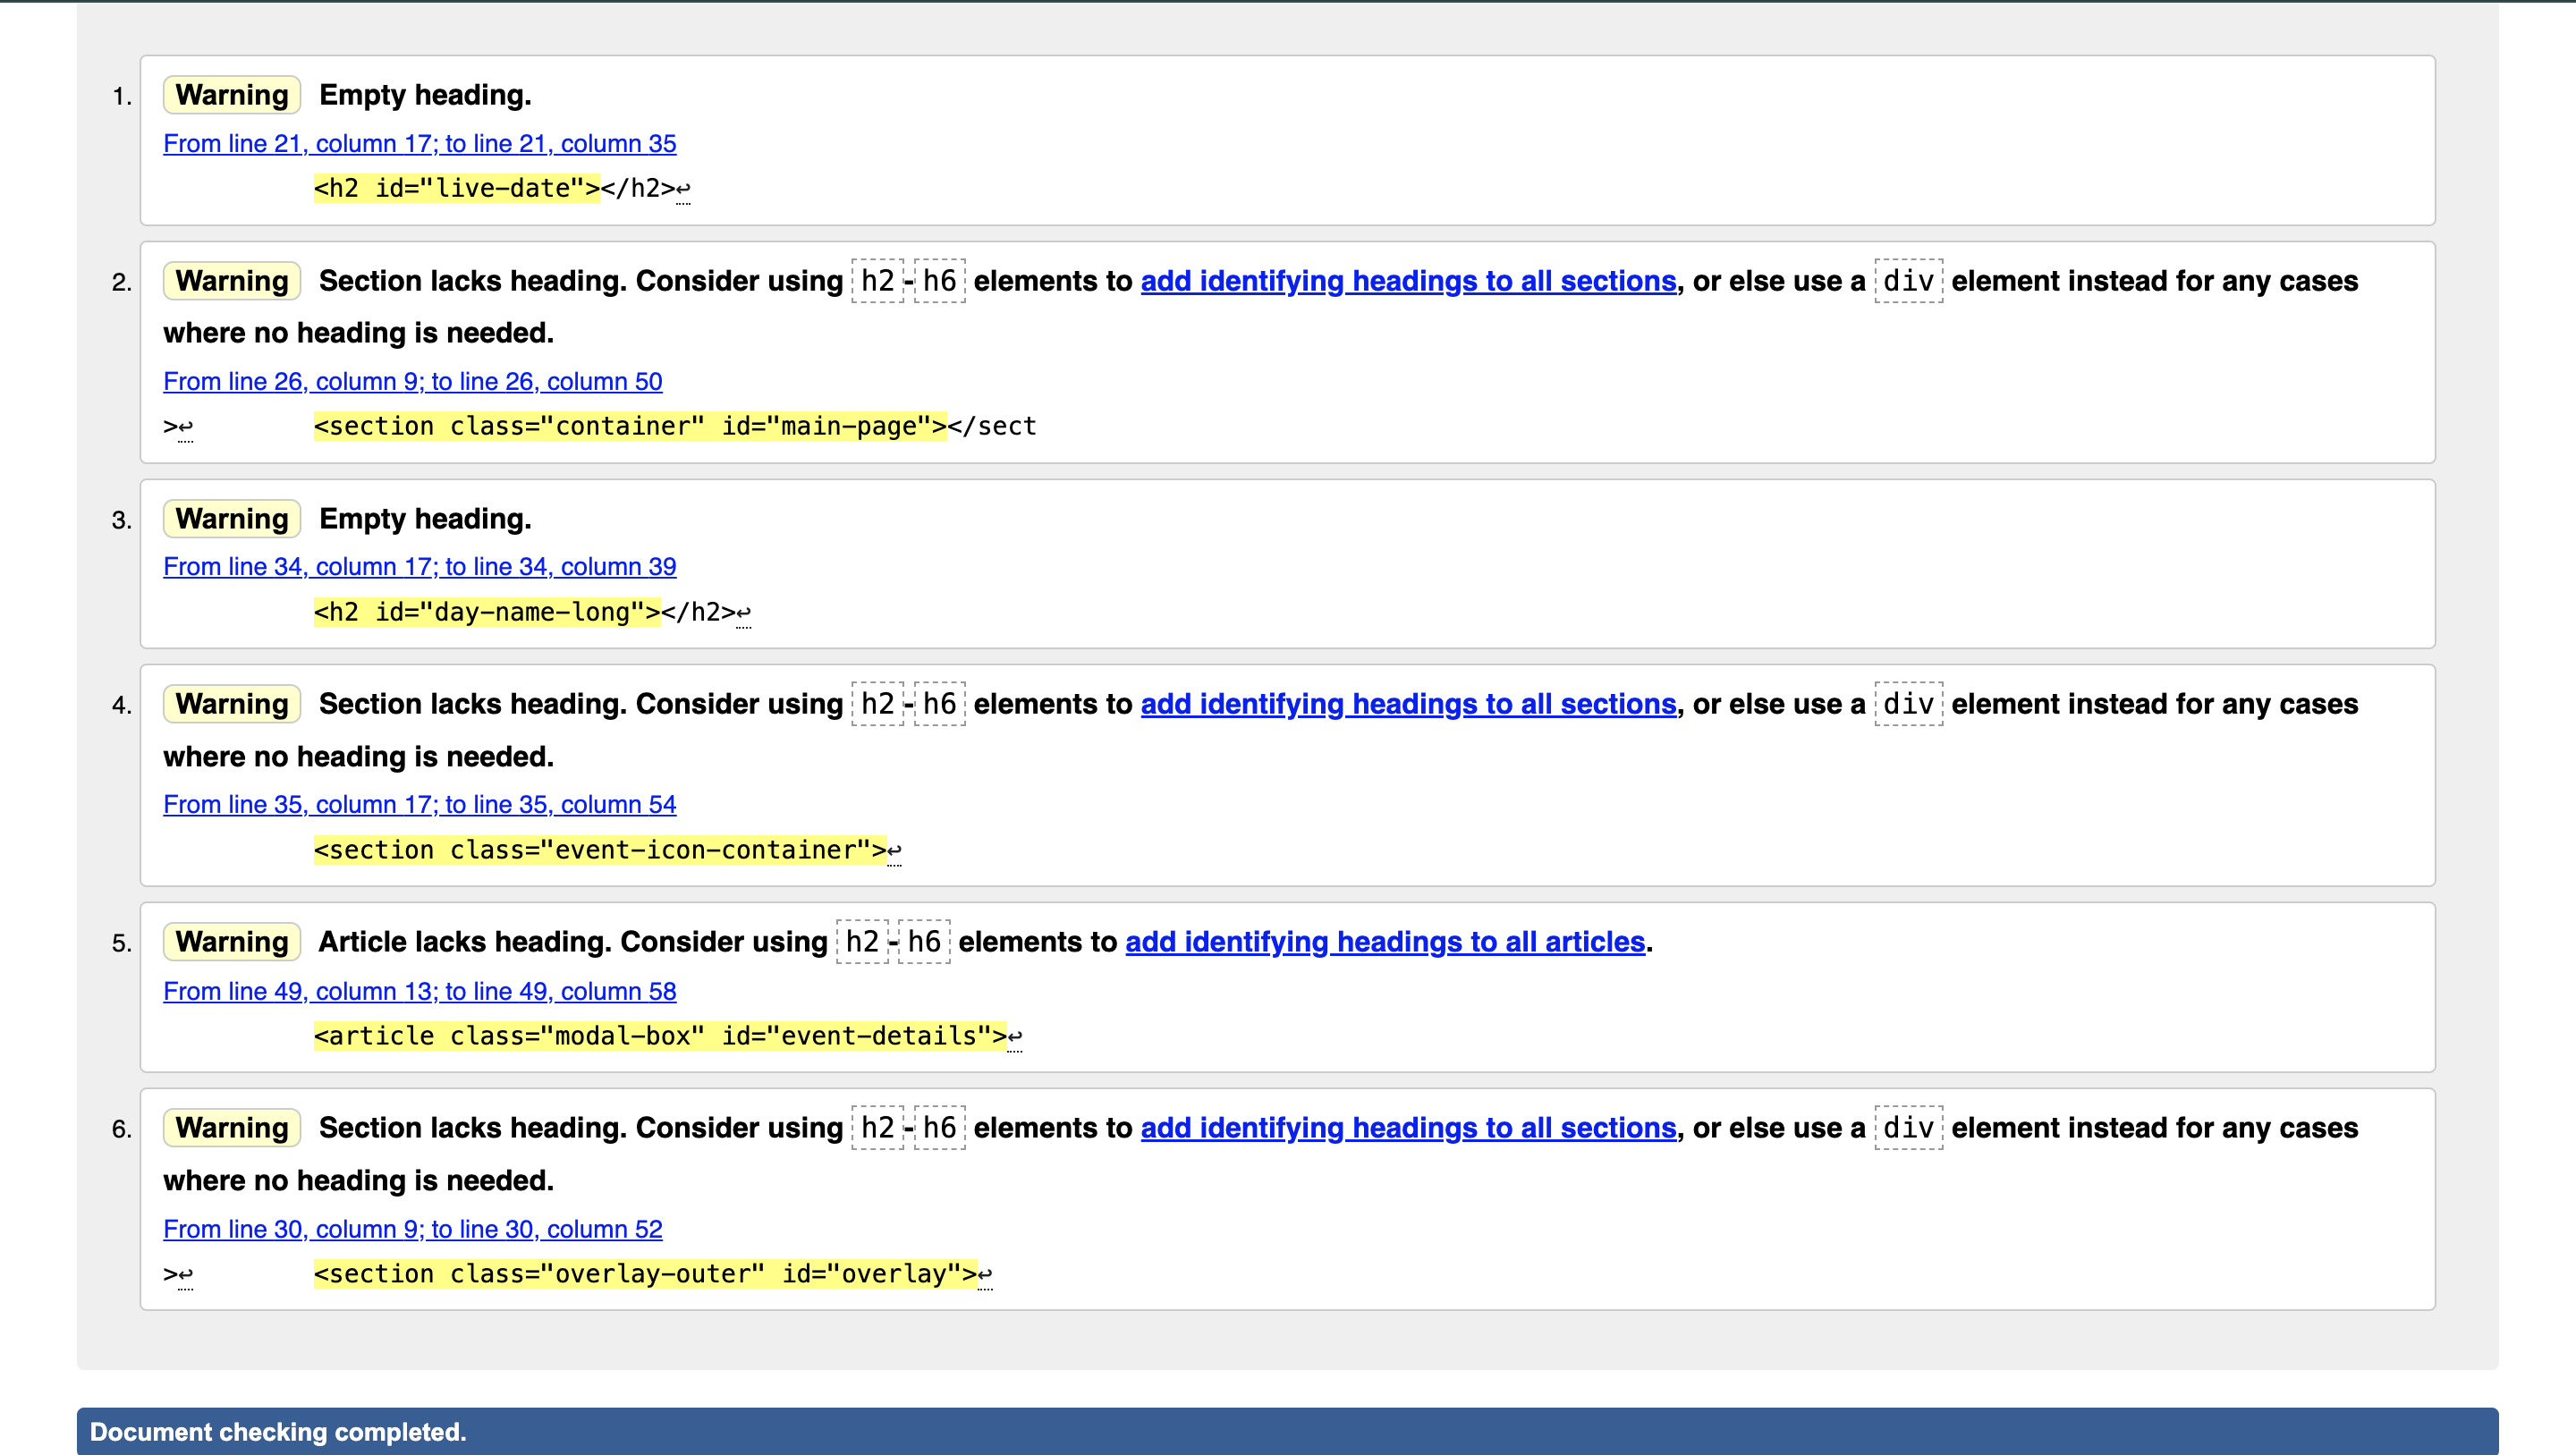This screenshot has height=1455, width=2576.
Task: Click the Warning icon for empty heading
Action: click(x=232, y=96)
